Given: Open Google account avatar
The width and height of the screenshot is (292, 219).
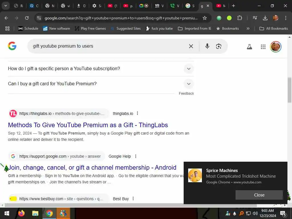Looking at the screenshot, I should point(276,46).
